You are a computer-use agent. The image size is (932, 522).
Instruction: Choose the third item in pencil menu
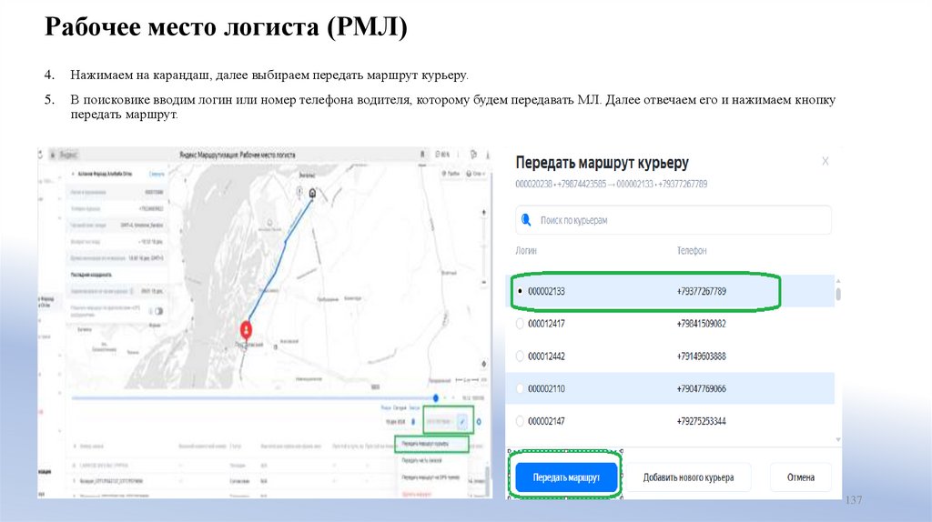pos(431,477)
